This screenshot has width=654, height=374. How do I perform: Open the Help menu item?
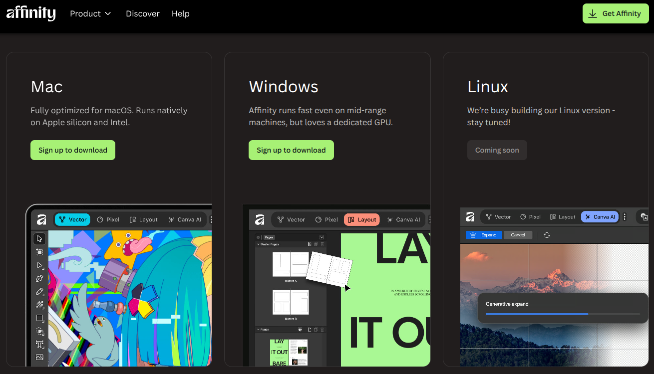point(181,13)
